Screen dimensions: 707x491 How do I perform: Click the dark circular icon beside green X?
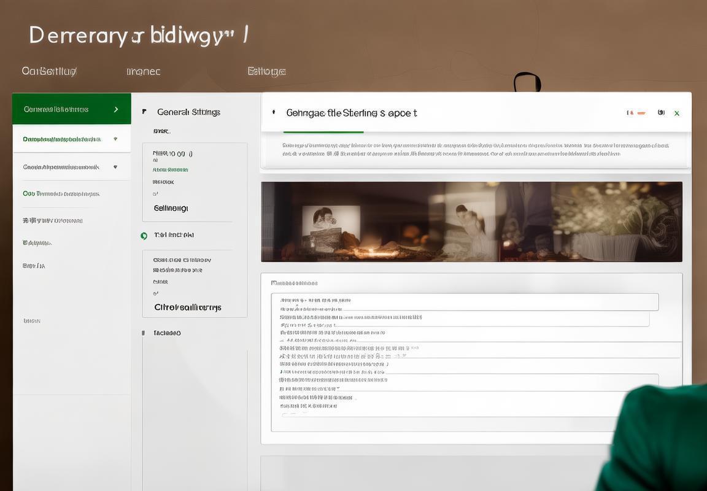pos(661,112)
